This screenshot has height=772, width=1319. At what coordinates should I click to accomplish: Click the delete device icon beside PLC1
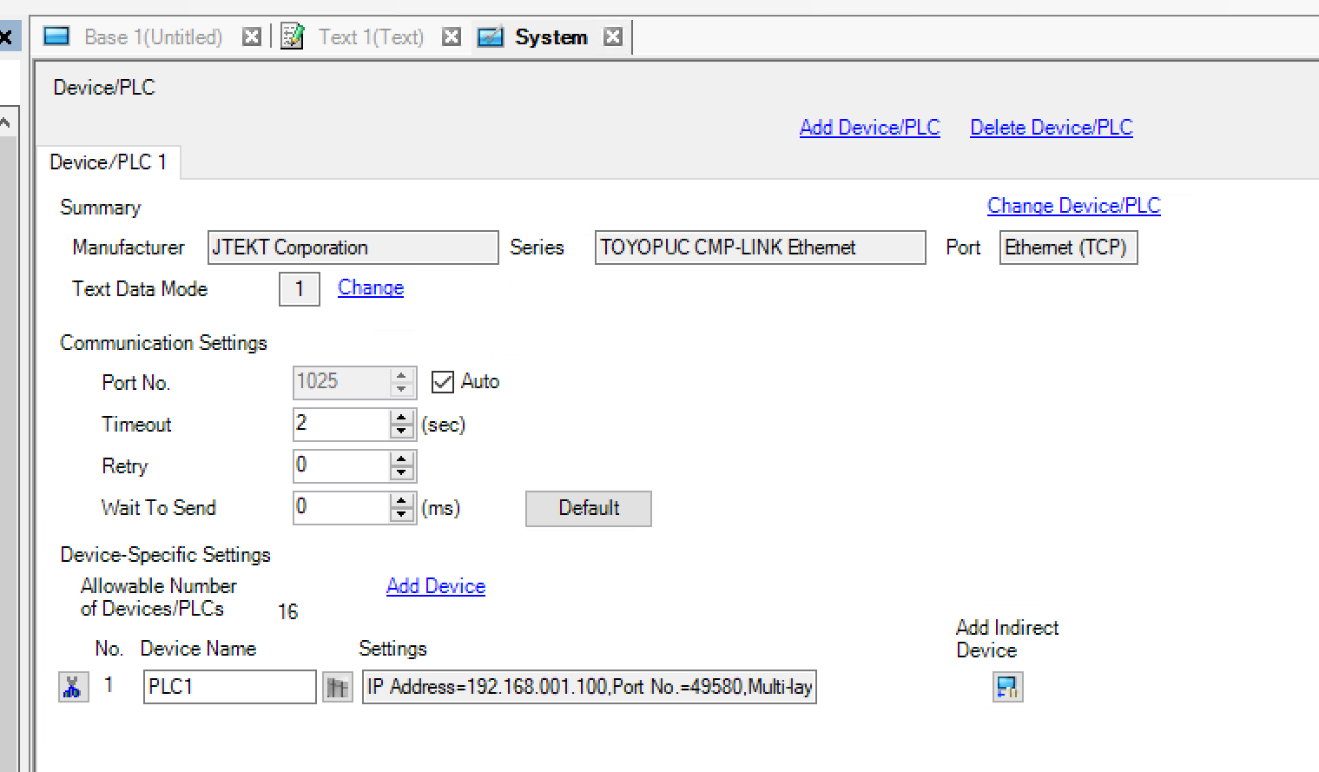pos(73,687)
